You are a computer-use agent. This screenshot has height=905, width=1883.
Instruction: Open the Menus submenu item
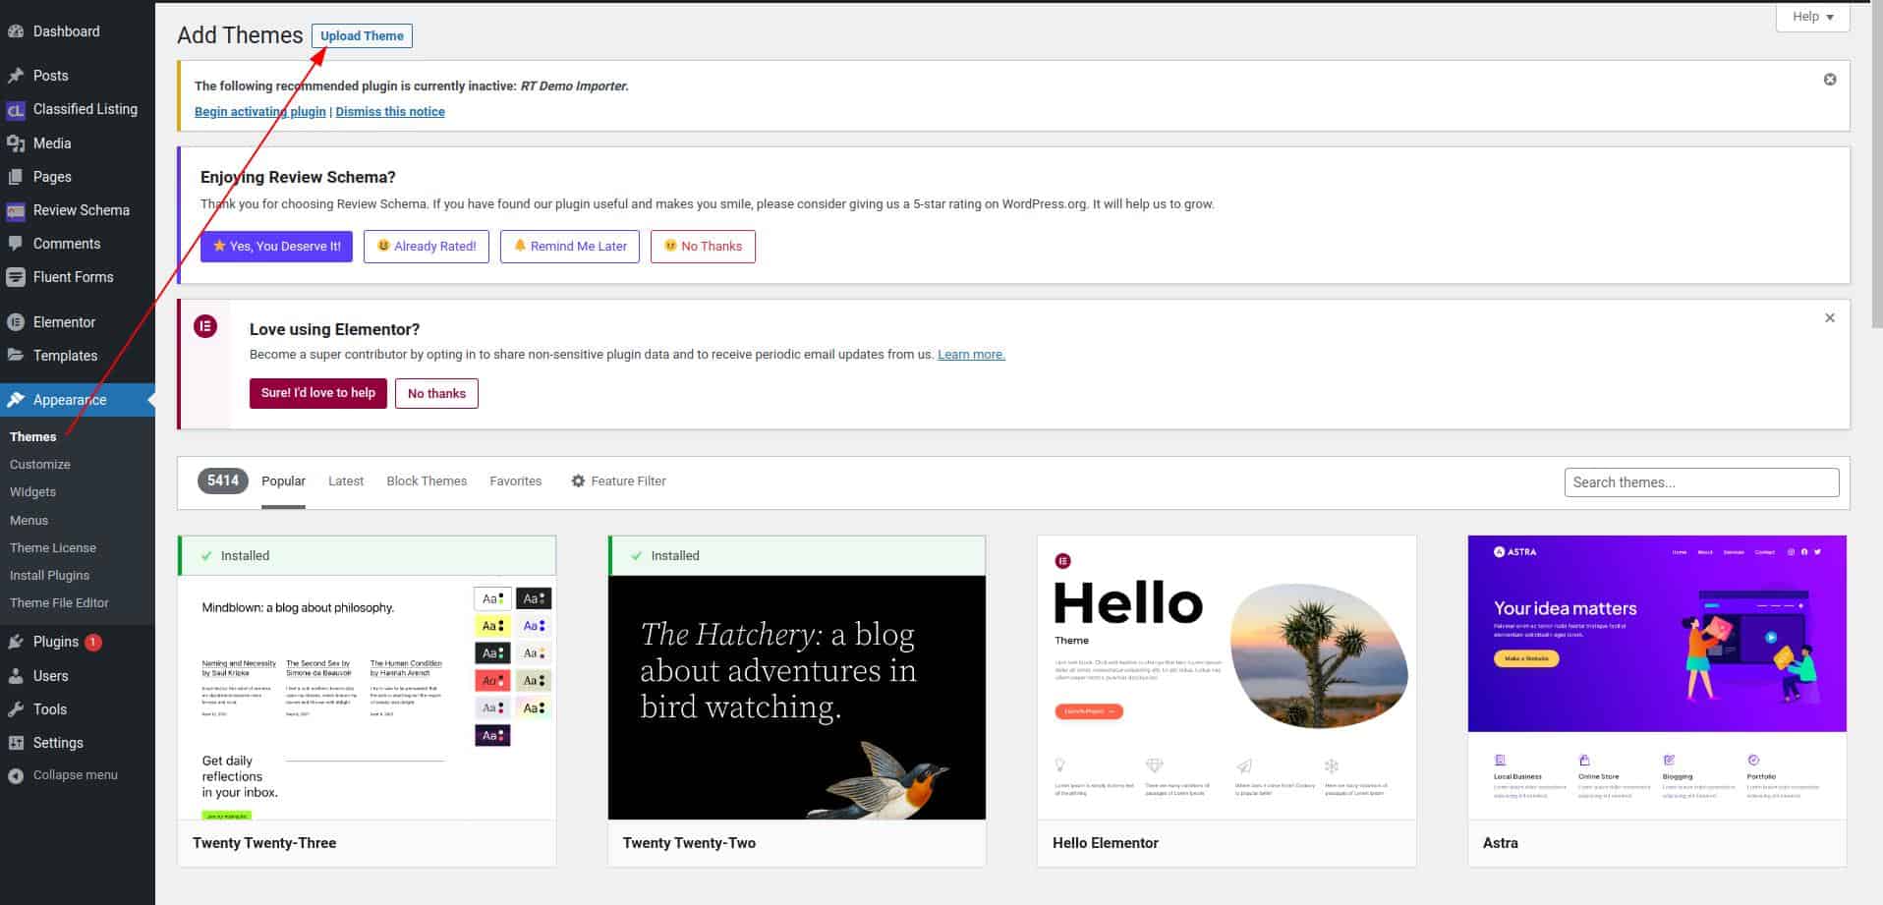click(29, 521)
